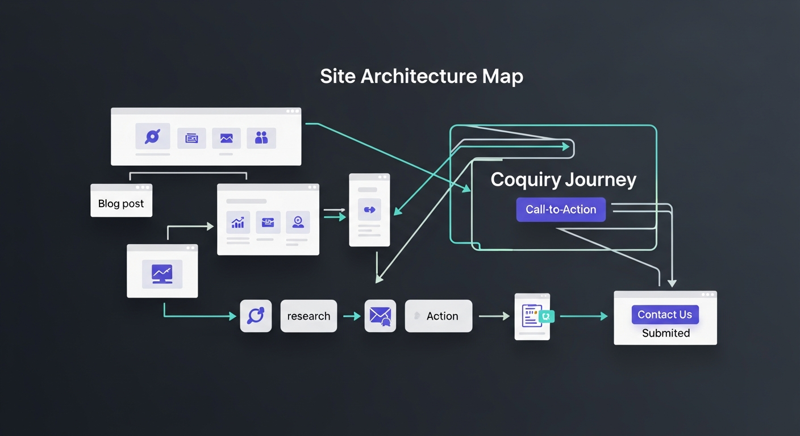The image size is (800, 436).
Task: Click the research label box
Action: point(309,316)
